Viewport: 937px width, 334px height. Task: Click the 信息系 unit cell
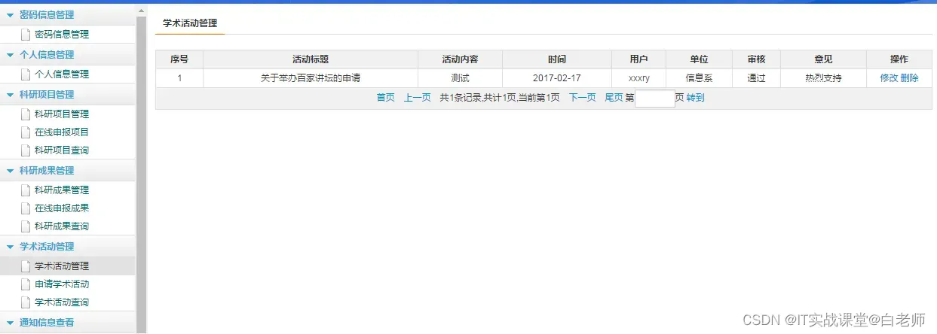point(699,78)
